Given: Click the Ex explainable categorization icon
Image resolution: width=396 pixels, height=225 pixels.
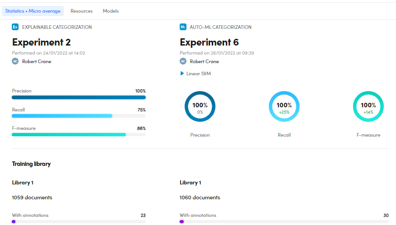Looking at the screenshot, I should 15,27.
